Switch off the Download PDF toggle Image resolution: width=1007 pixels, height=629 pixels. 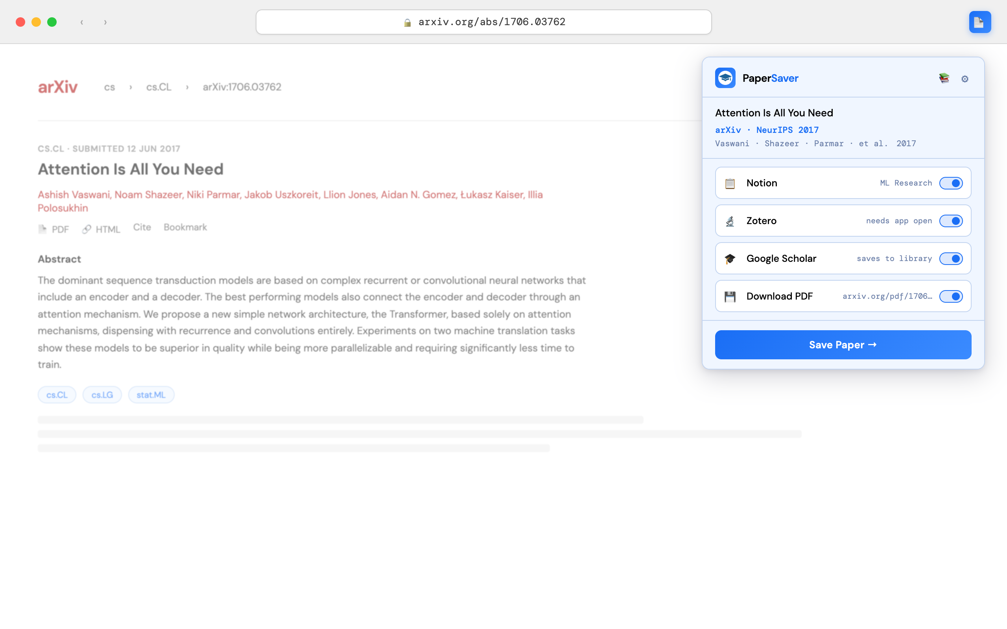[x=950, y=296]
